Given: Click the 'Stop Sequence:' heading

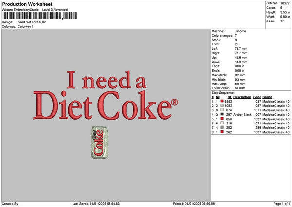Looking at the screenshot, I should point(223,93).
